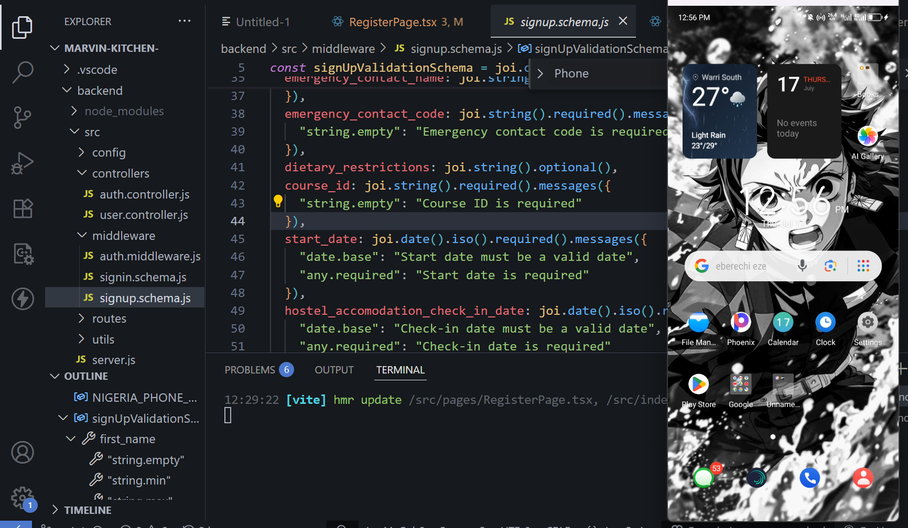
Task: Open the Run and Debug view
Action: (x=22, y=163)
